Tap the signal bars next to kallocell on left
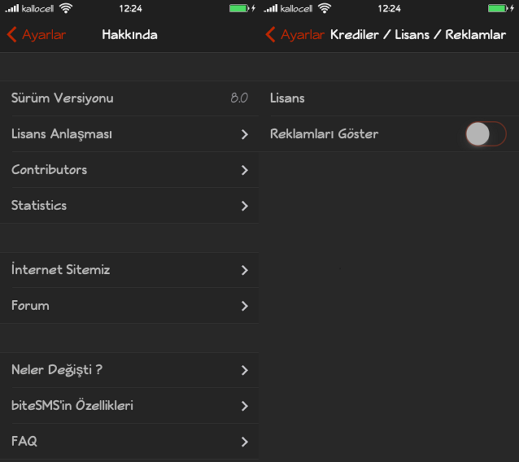This screenshot has width=519, height=462. click(12, 8)
